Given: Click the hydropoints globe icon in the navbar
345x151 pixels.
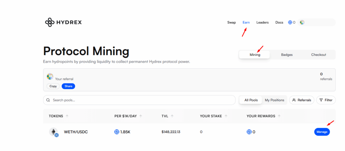Looking at the screenshot, I should 290,22.
